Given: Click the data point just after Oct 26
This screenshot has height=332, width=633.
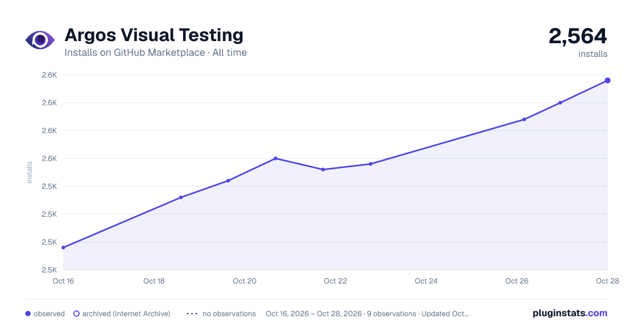Looking at the screenshot, I should (524, 120).
